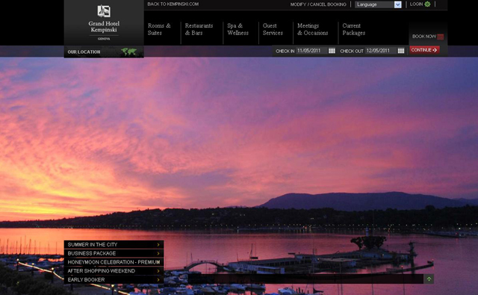Open Modify / Cancel Booking link

(318, 4)
